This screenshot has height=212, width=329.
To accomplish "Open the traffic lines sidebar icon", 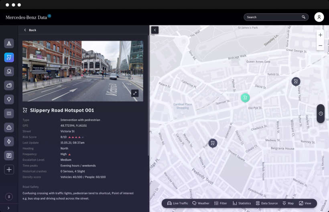I will coord(9,113).
